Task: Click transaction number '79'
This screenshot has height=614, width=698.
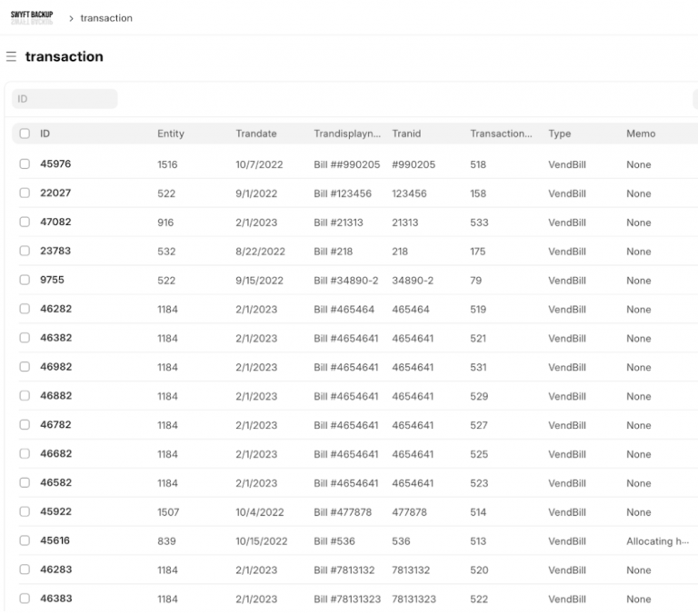Action: click(x=476, y=281)
